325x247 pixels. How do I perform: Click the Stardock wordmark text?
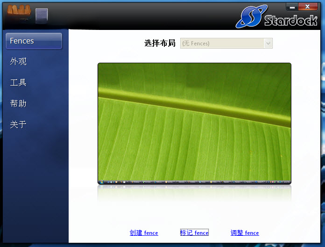coord(291,20)
